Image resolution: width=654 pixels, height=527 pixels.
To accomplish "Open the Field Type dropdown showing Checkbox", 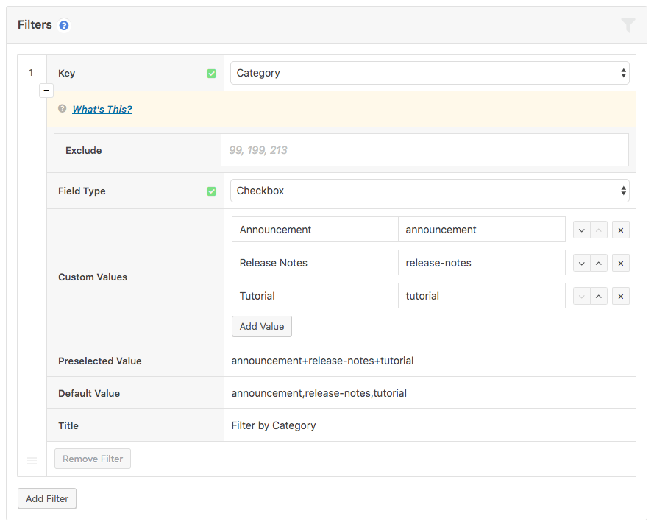I will coord(430,191).
